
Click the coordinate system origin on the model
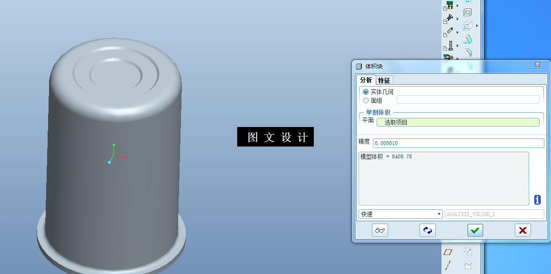[x=113, y=155]
